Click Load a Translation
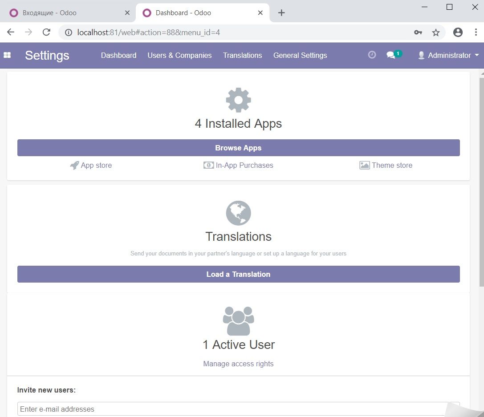The height and width of the screenshot is (417, 484). 238,274
